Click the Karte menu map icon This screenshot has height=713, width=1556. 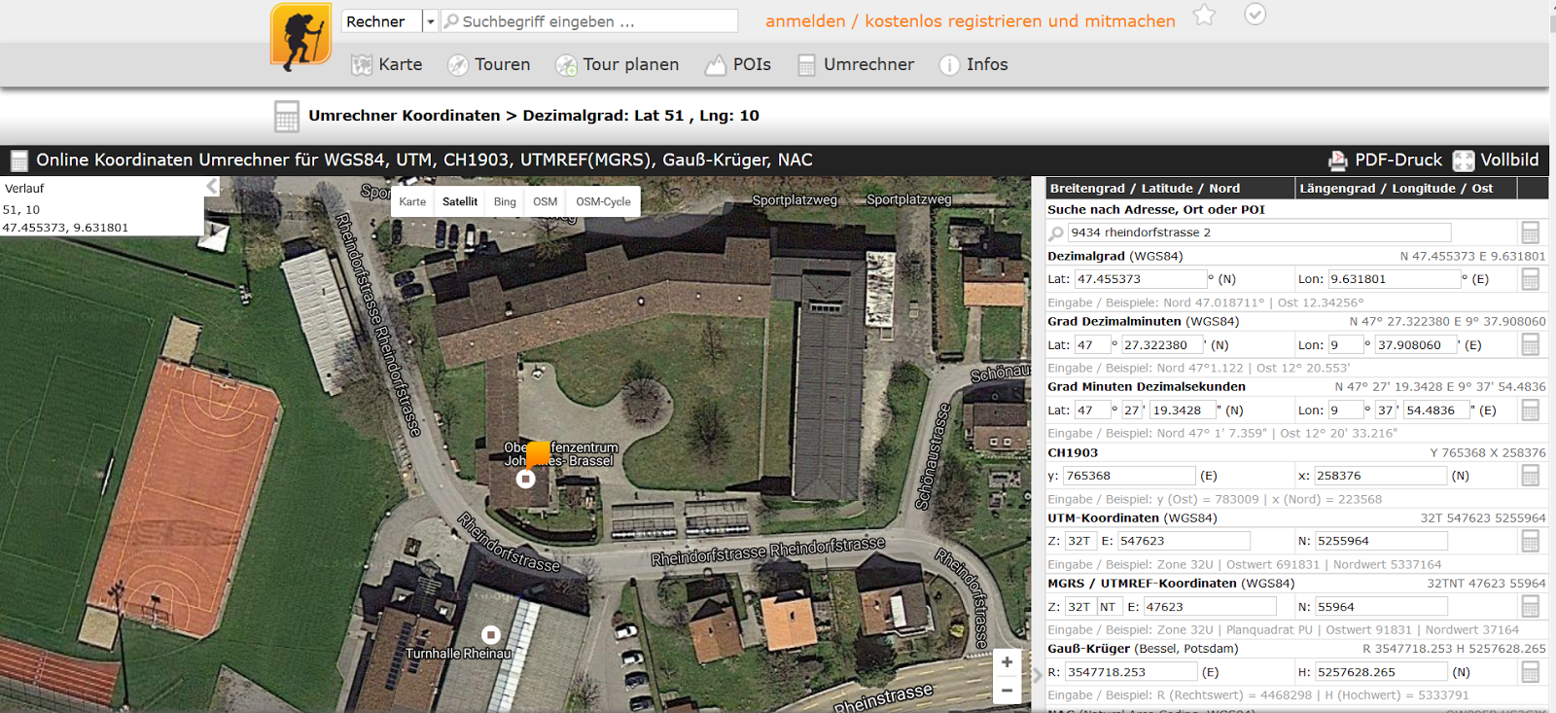pyautogui.click(x=362, y=65)
